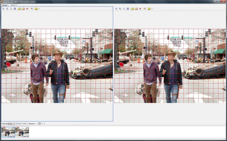
Task: Click the open folder with green arrow in left pane
Action: (x=19, y=9)
